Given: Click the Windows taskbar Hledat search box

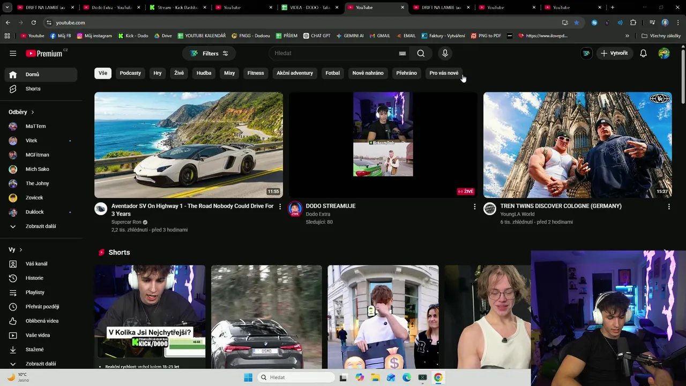Looking at the screenshot, I should tap(296, 377).
